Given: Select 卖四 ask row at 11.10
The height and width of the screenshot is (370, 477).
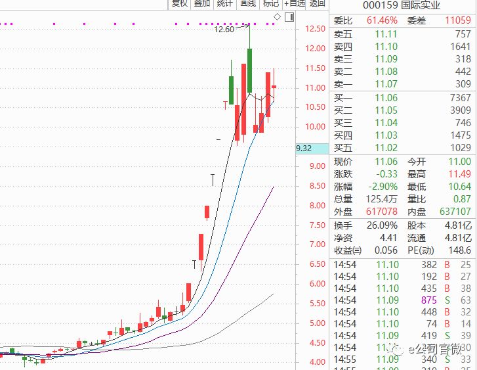Looking at the screenshot, I should pos(402,47).
